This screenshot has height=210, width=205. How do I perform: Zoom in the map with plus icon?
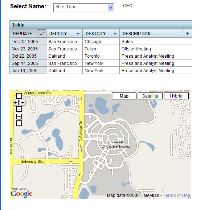pos(19,116)
